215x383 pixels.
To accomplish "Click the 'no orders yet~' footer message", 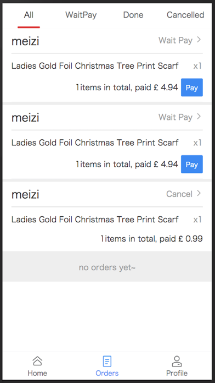I will point(107,267).
